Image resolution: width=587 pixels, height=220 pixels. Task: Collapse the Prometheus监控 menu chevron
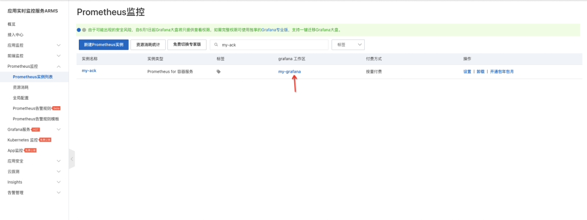click(x=58, y=66)
